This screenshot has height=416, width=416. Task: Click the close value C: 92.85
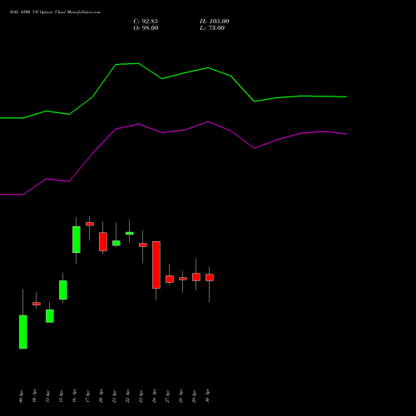(146, 22)
